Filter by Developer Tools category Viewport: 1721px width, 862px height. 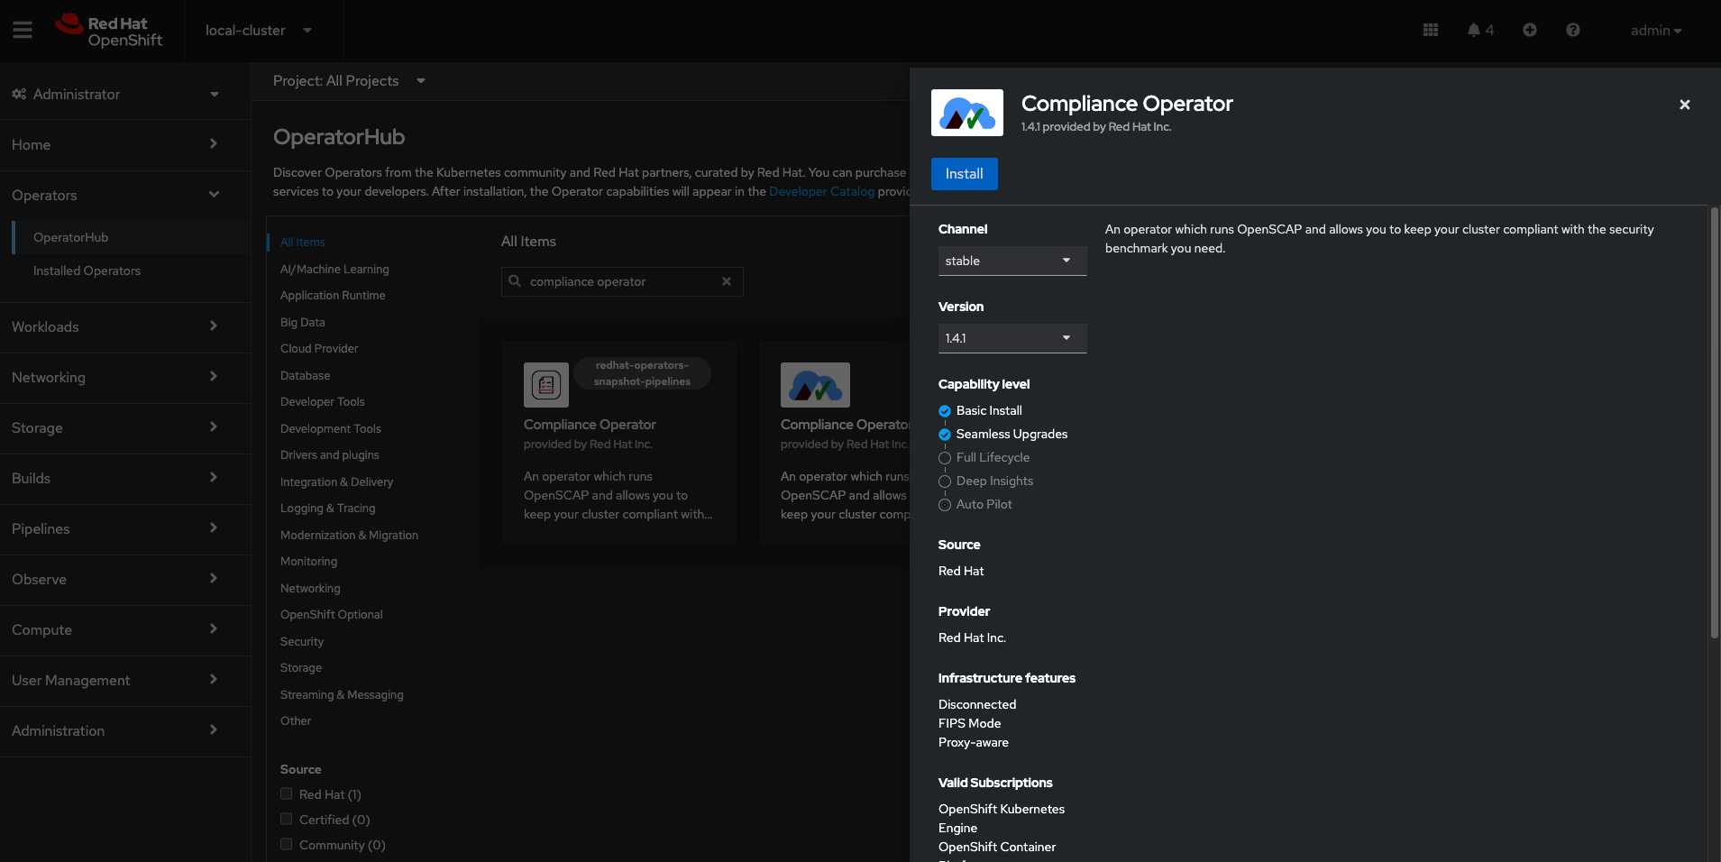click(x=323, y=401)
